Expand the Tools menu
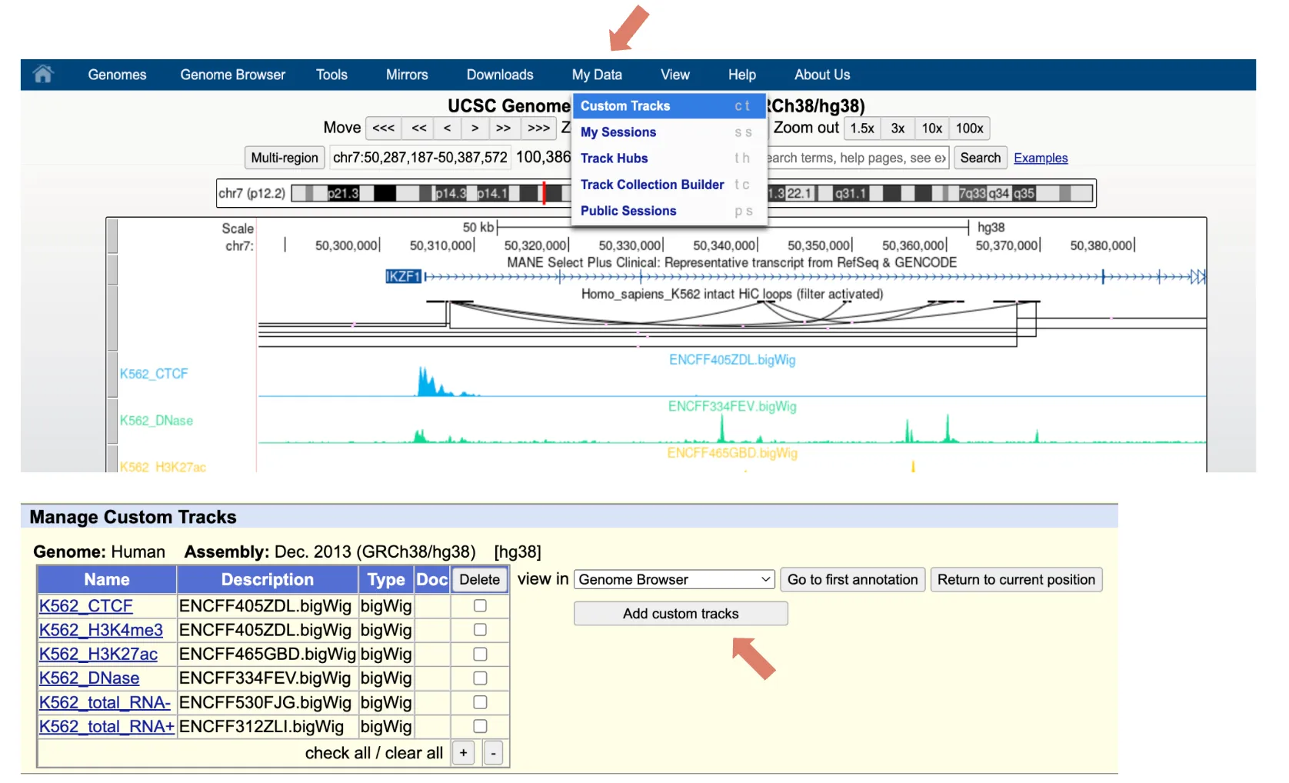 tap(331, 75)
